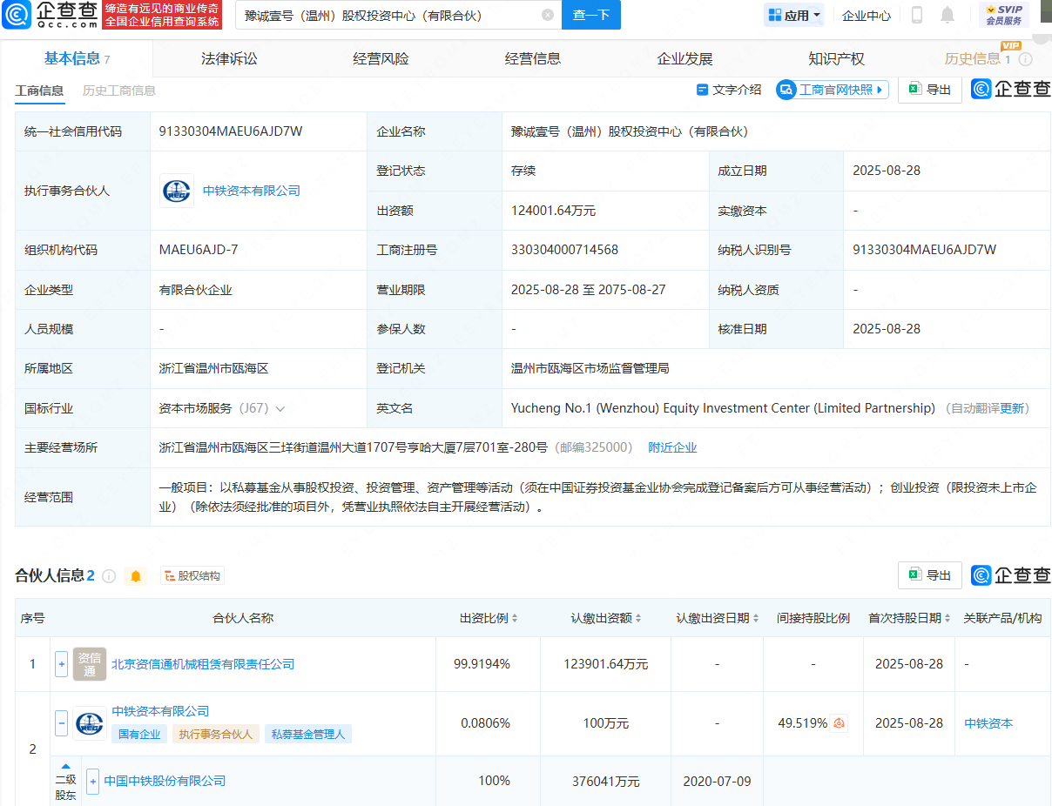The width and height of the screenshot is (1052, 806).
Task: Open 中铁资本有限公司 link in 执行事务合伙人
Action: (x=252, y=191)
